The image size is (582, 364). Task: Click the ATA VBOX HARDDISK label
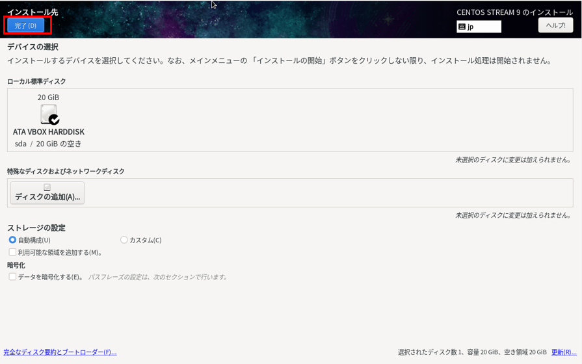pyautogui.click(x=49, y=132)
